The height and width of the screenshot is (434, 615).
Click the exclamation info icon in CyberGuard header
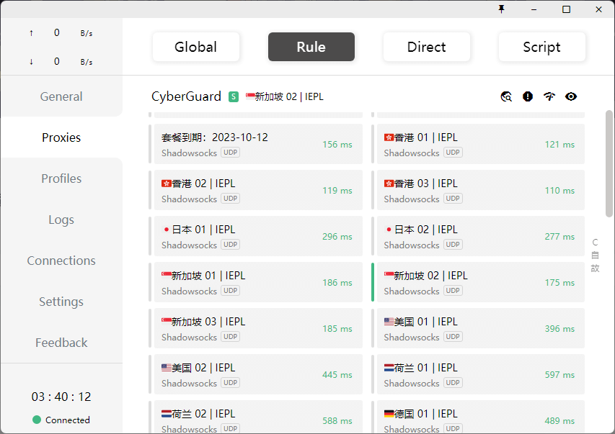528,96
